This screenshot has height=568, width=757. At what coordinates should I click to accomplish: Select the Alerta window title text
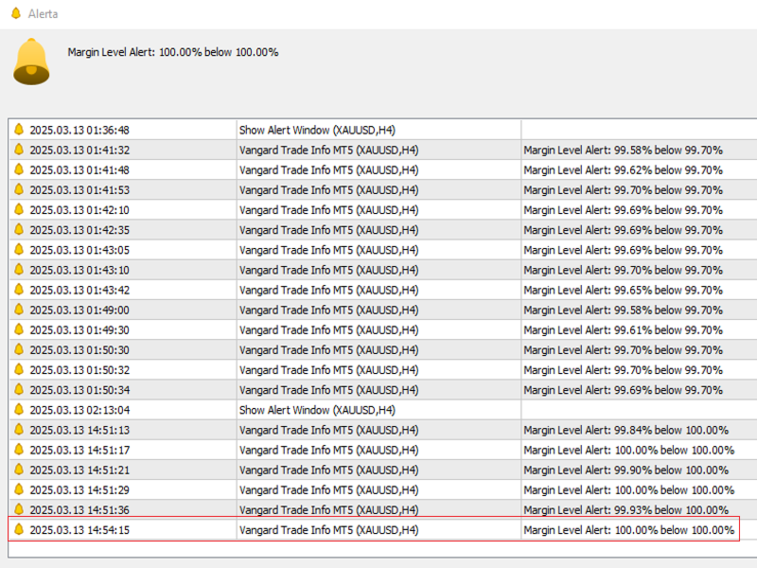(x=43, y=14)
